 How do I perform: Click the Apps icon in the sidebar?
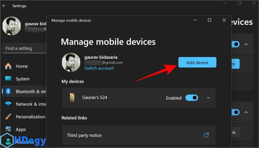point(8,129)
